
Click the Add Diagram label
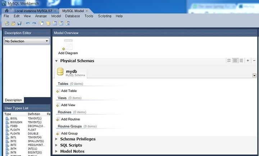[x=68, y=53]
